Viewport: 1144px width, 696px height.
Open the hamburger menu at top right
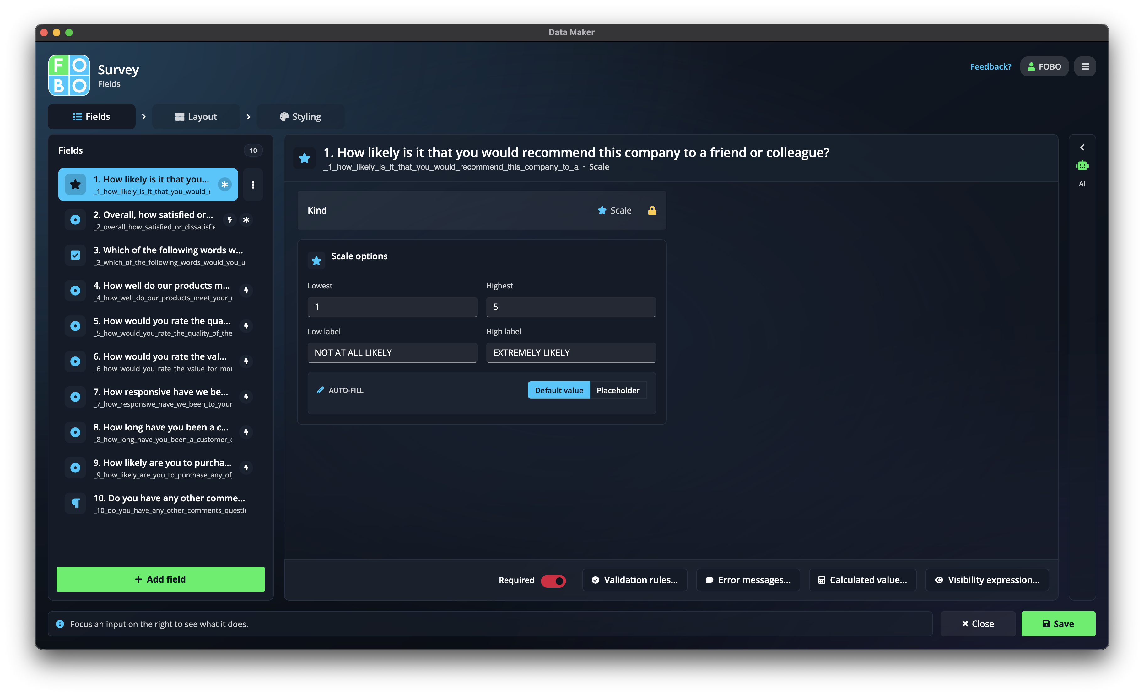pyautogui.click(x=1085, y=67)
